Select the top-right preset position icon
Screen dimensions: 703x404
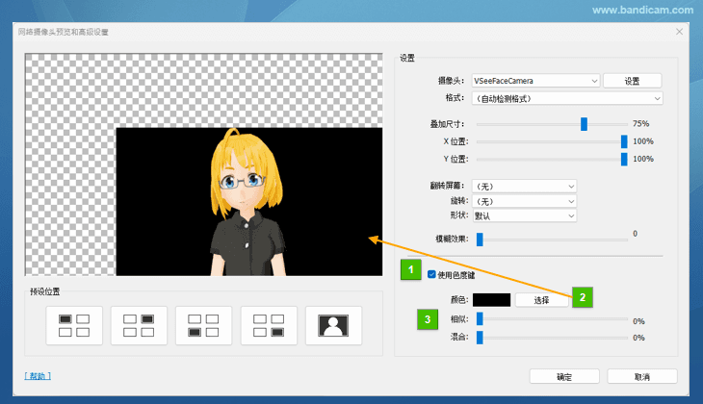139,325
